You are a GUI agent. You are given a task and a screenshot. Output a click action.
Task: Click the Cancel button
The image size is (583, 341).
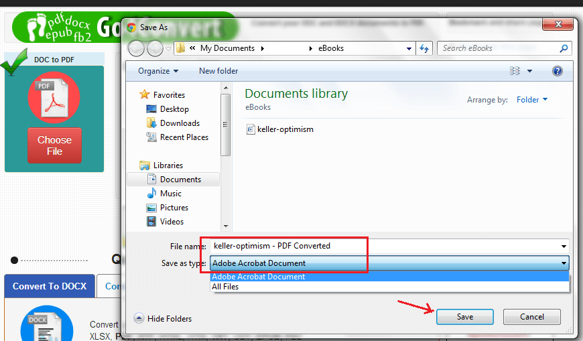pyautogui.click(x=531, y=317)
